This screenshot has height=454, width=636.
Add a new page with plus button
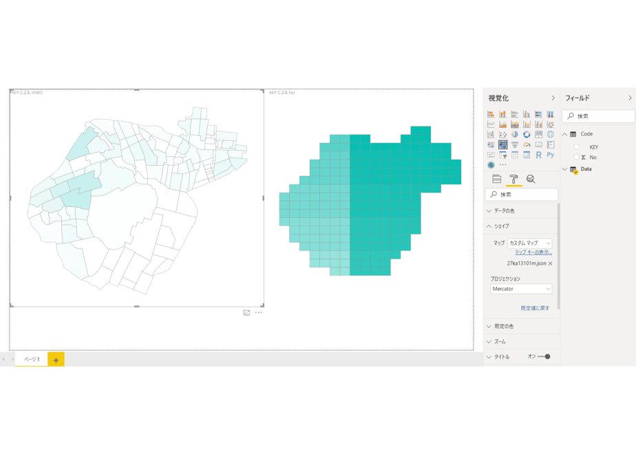(56, 360)
